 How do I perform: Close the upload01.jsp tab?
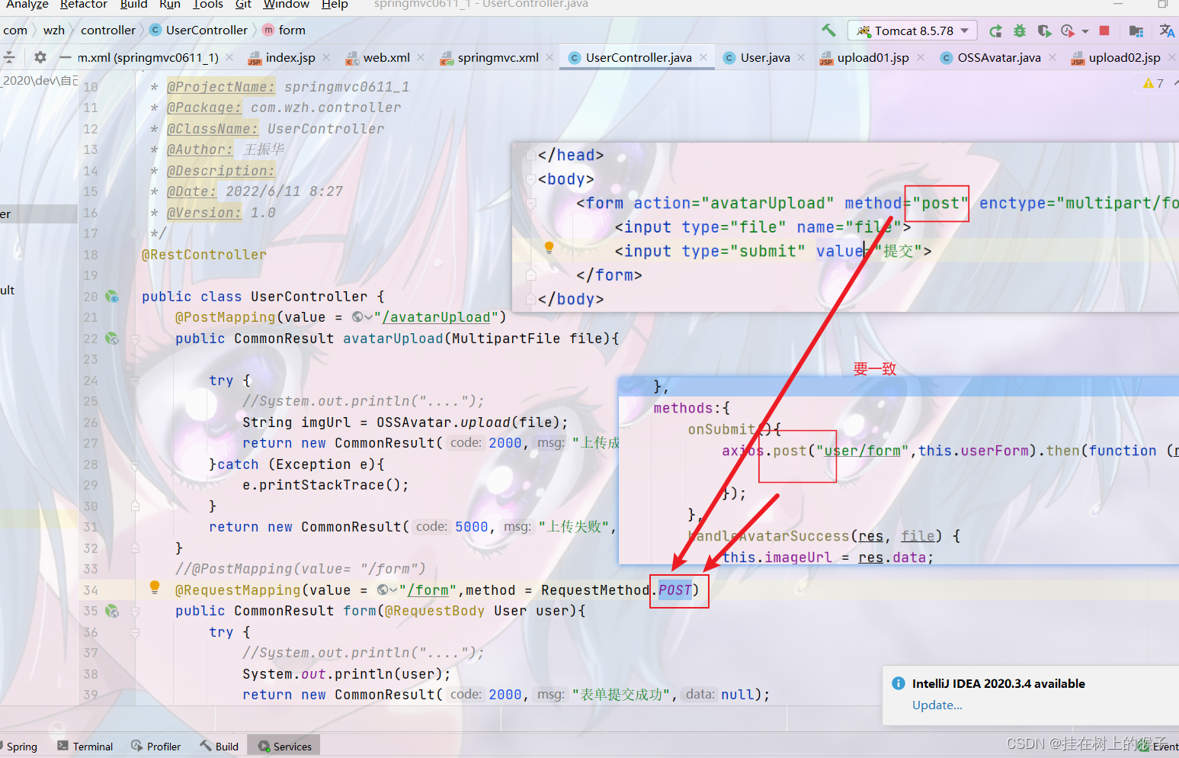(921, 58)
